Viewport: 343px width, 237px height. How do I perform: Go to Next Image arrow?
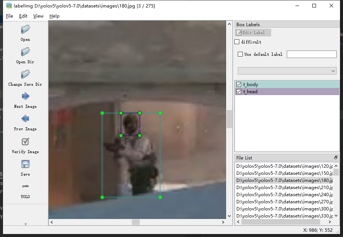click(x=25, y=96)
